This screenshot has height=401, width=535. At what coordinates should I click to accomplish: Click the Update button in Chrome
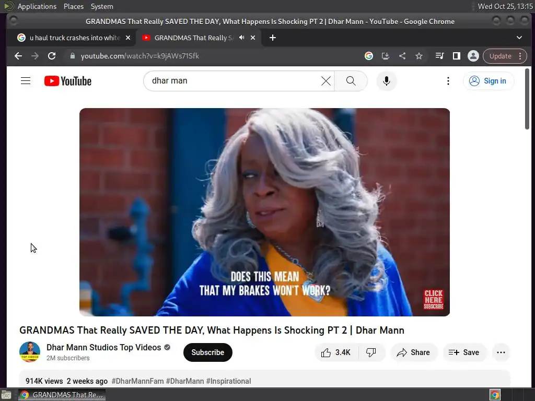click(x=500, y=56)
